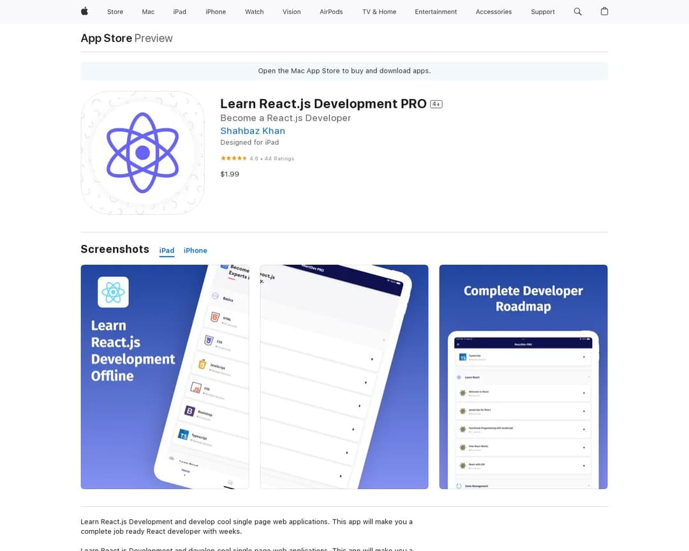Click the 4+ age rating badge
The width and height of the screenshot is (689, 551).
(436, 104)
